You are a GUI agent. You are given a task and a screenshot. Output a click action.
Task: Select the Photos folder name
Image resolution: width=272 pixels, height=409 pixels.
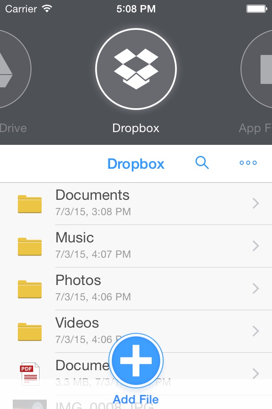[78, 280]
